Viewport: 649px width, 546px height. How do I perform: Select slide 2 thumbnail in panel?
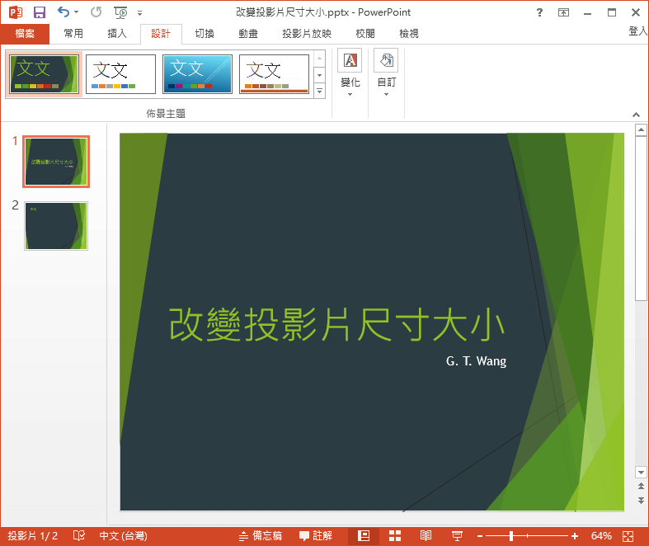(56, 225)
